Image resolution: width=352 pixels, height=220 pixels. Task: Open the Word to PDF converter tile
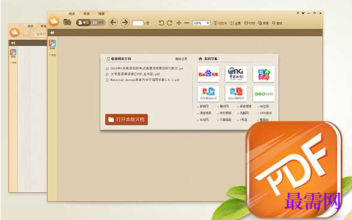[236, 94]
